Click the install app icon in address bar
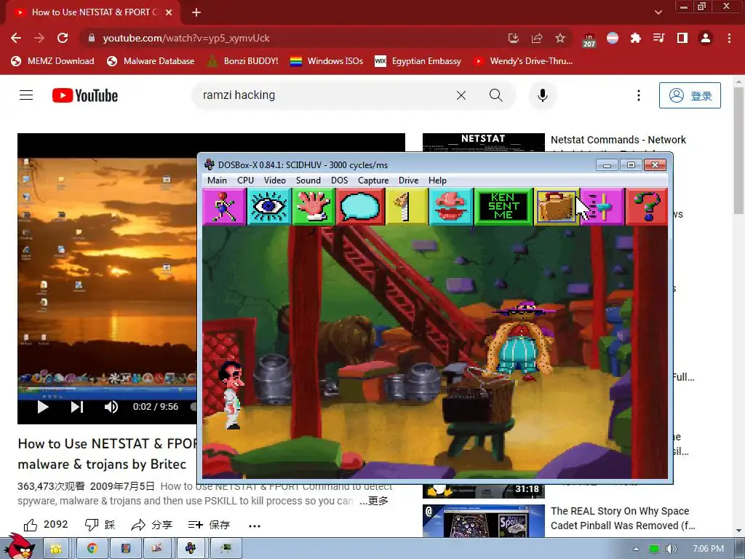 pos(514,38)
